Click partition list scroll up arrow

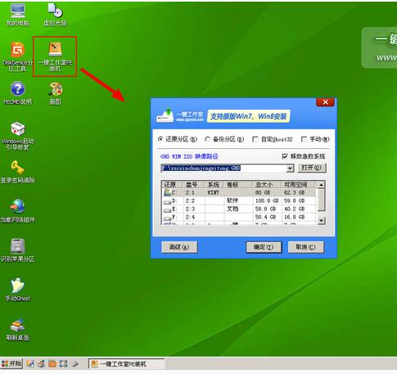[x=322, y=185]
